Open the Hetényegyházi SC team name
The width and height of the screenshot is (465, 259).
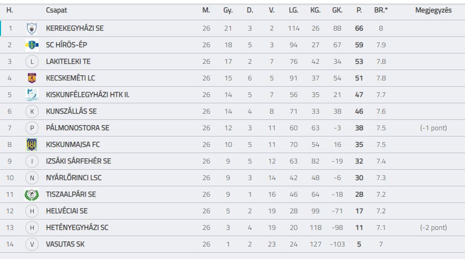pyautogui.click(x=77, y=228)
